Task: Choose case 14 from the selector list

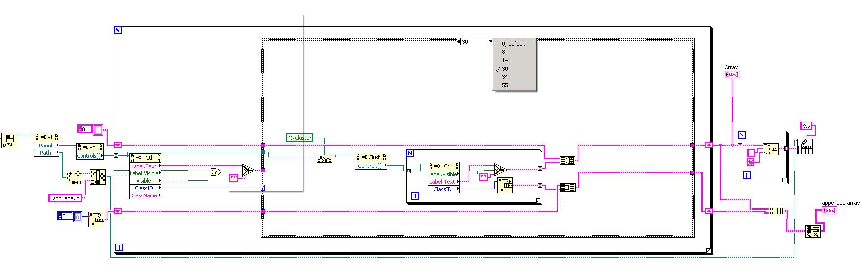Action: [514, 60]
